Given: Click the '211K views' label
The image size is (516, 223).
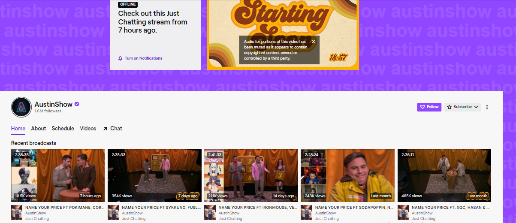Looking at the screenshot, I should [218, 196].
